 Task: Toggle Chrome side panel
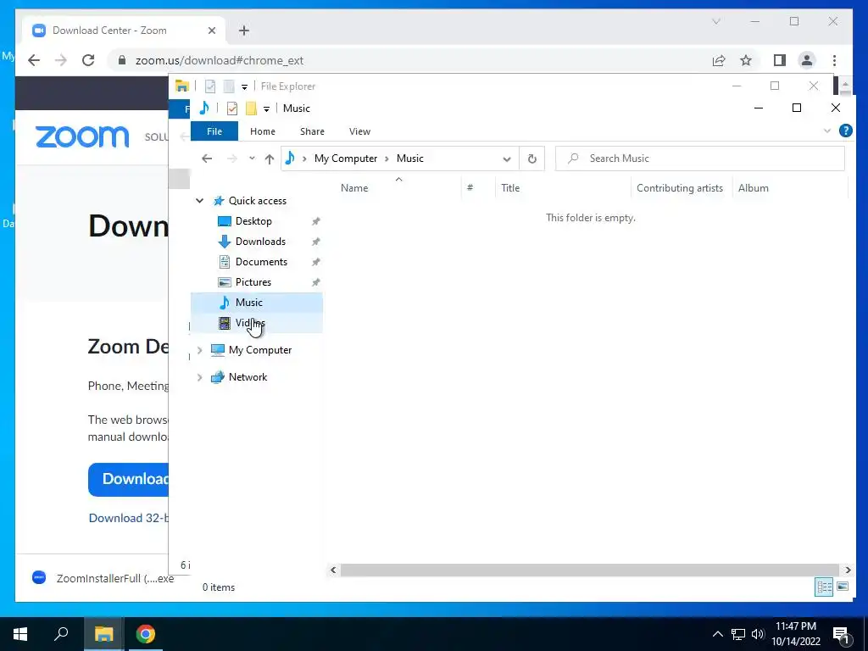780,60
